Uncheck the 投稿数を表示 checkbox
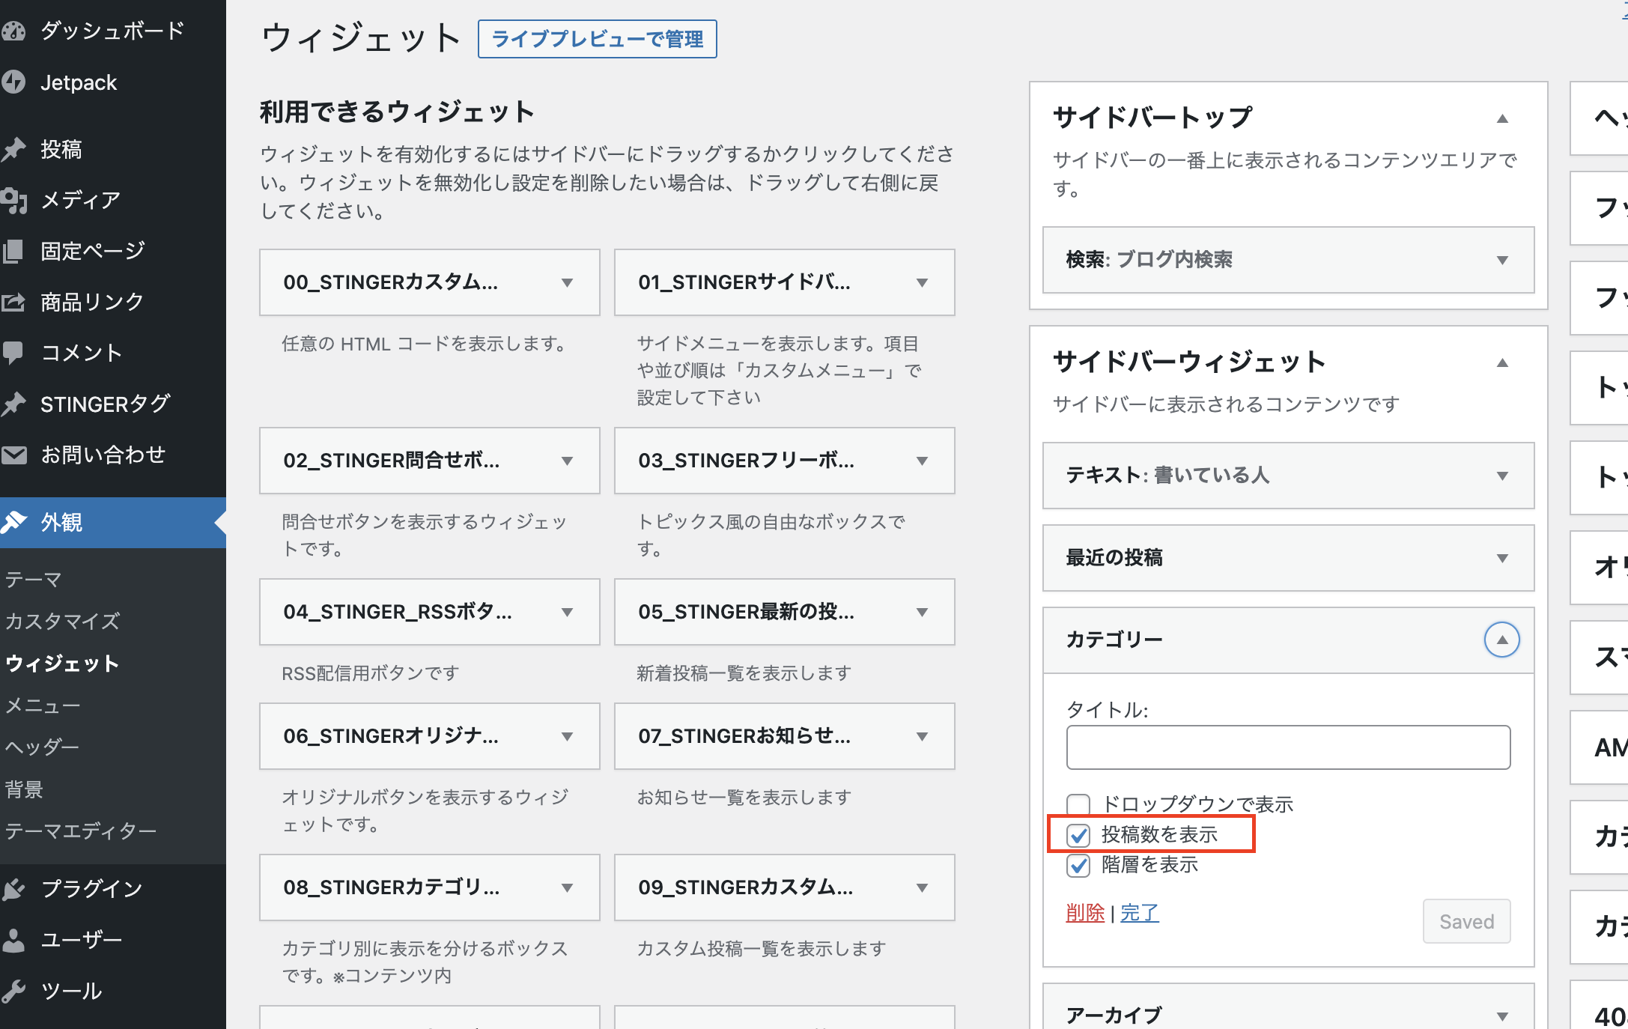 click(1078, 835)
